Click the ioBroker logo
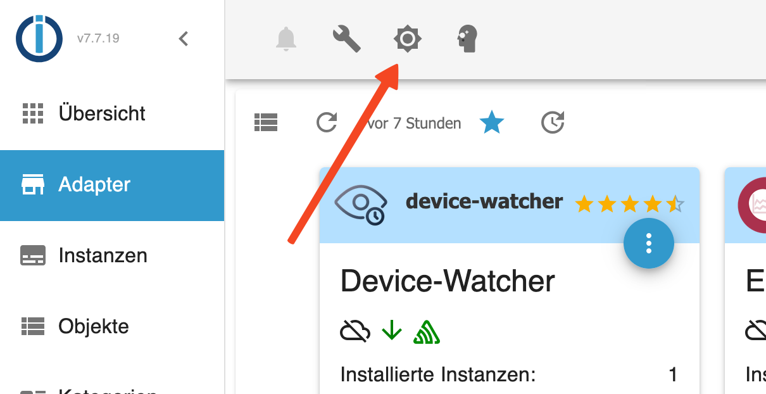This screenshot has height=394, width=766. (39, 39)
